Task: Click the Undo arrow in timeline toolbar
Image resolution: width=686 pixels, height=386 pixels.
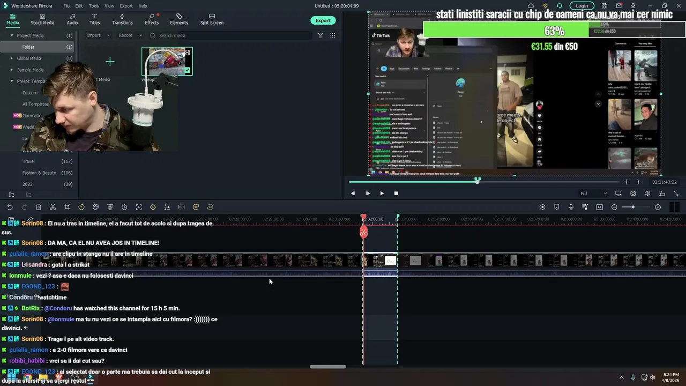Action: [x=10, y=207]
